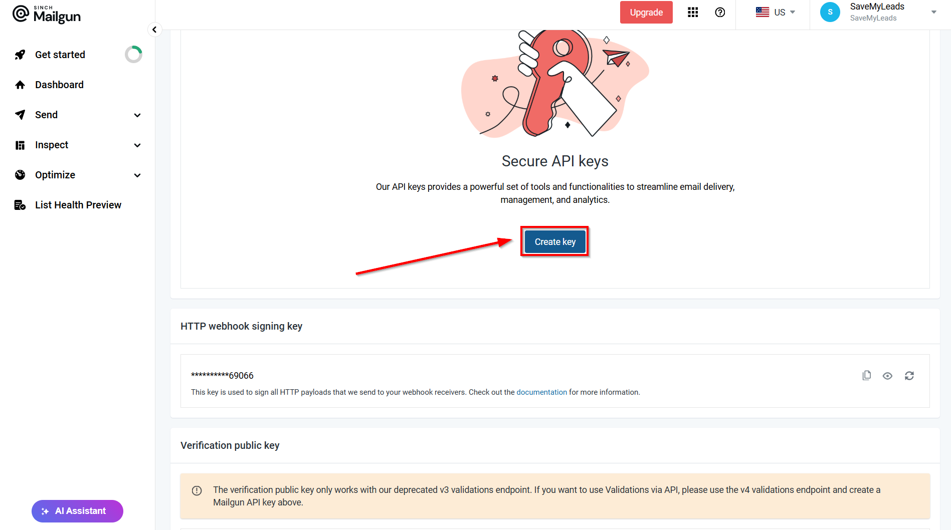951x530 pixels.
Task: Collapse the left sidebar
Action: coord(154,30)
